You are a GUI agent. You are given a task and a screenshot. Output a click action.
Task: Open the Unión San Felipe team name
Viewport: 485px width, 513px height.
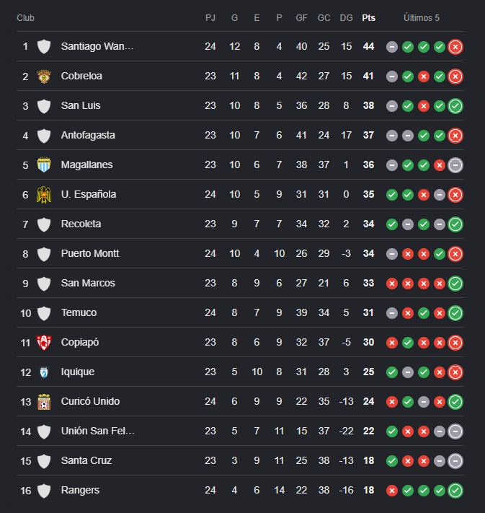point(98,431)
